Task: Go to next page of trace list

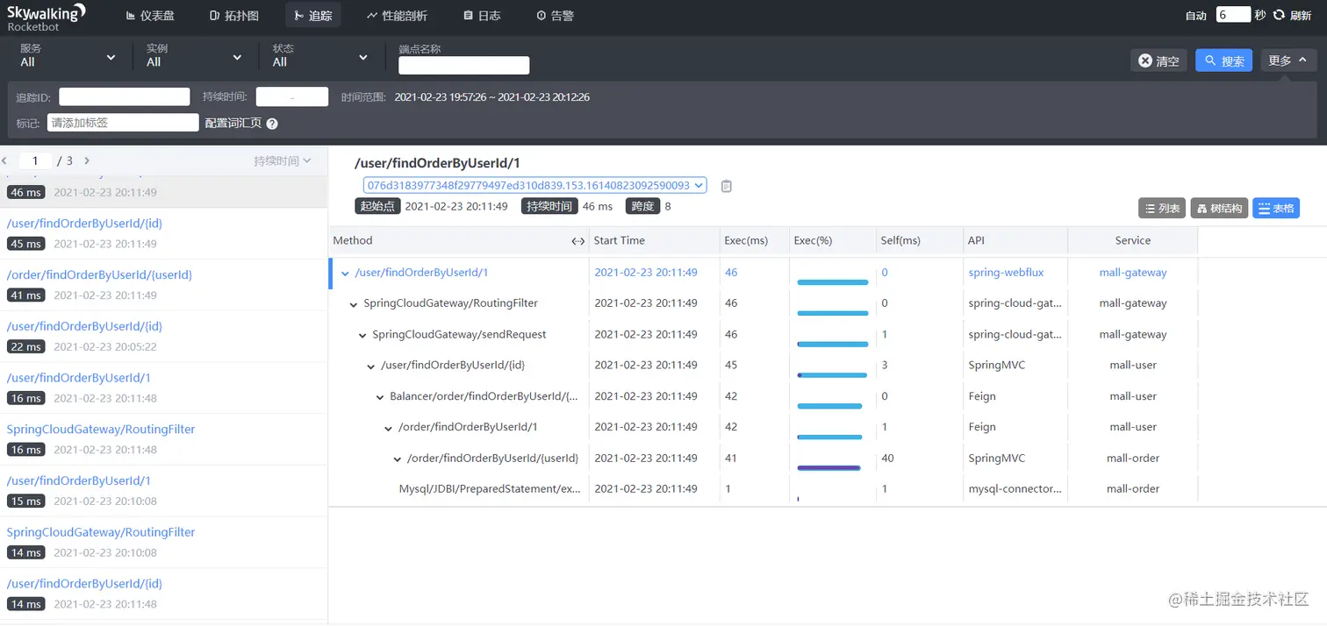Action: tap(87, 160)
